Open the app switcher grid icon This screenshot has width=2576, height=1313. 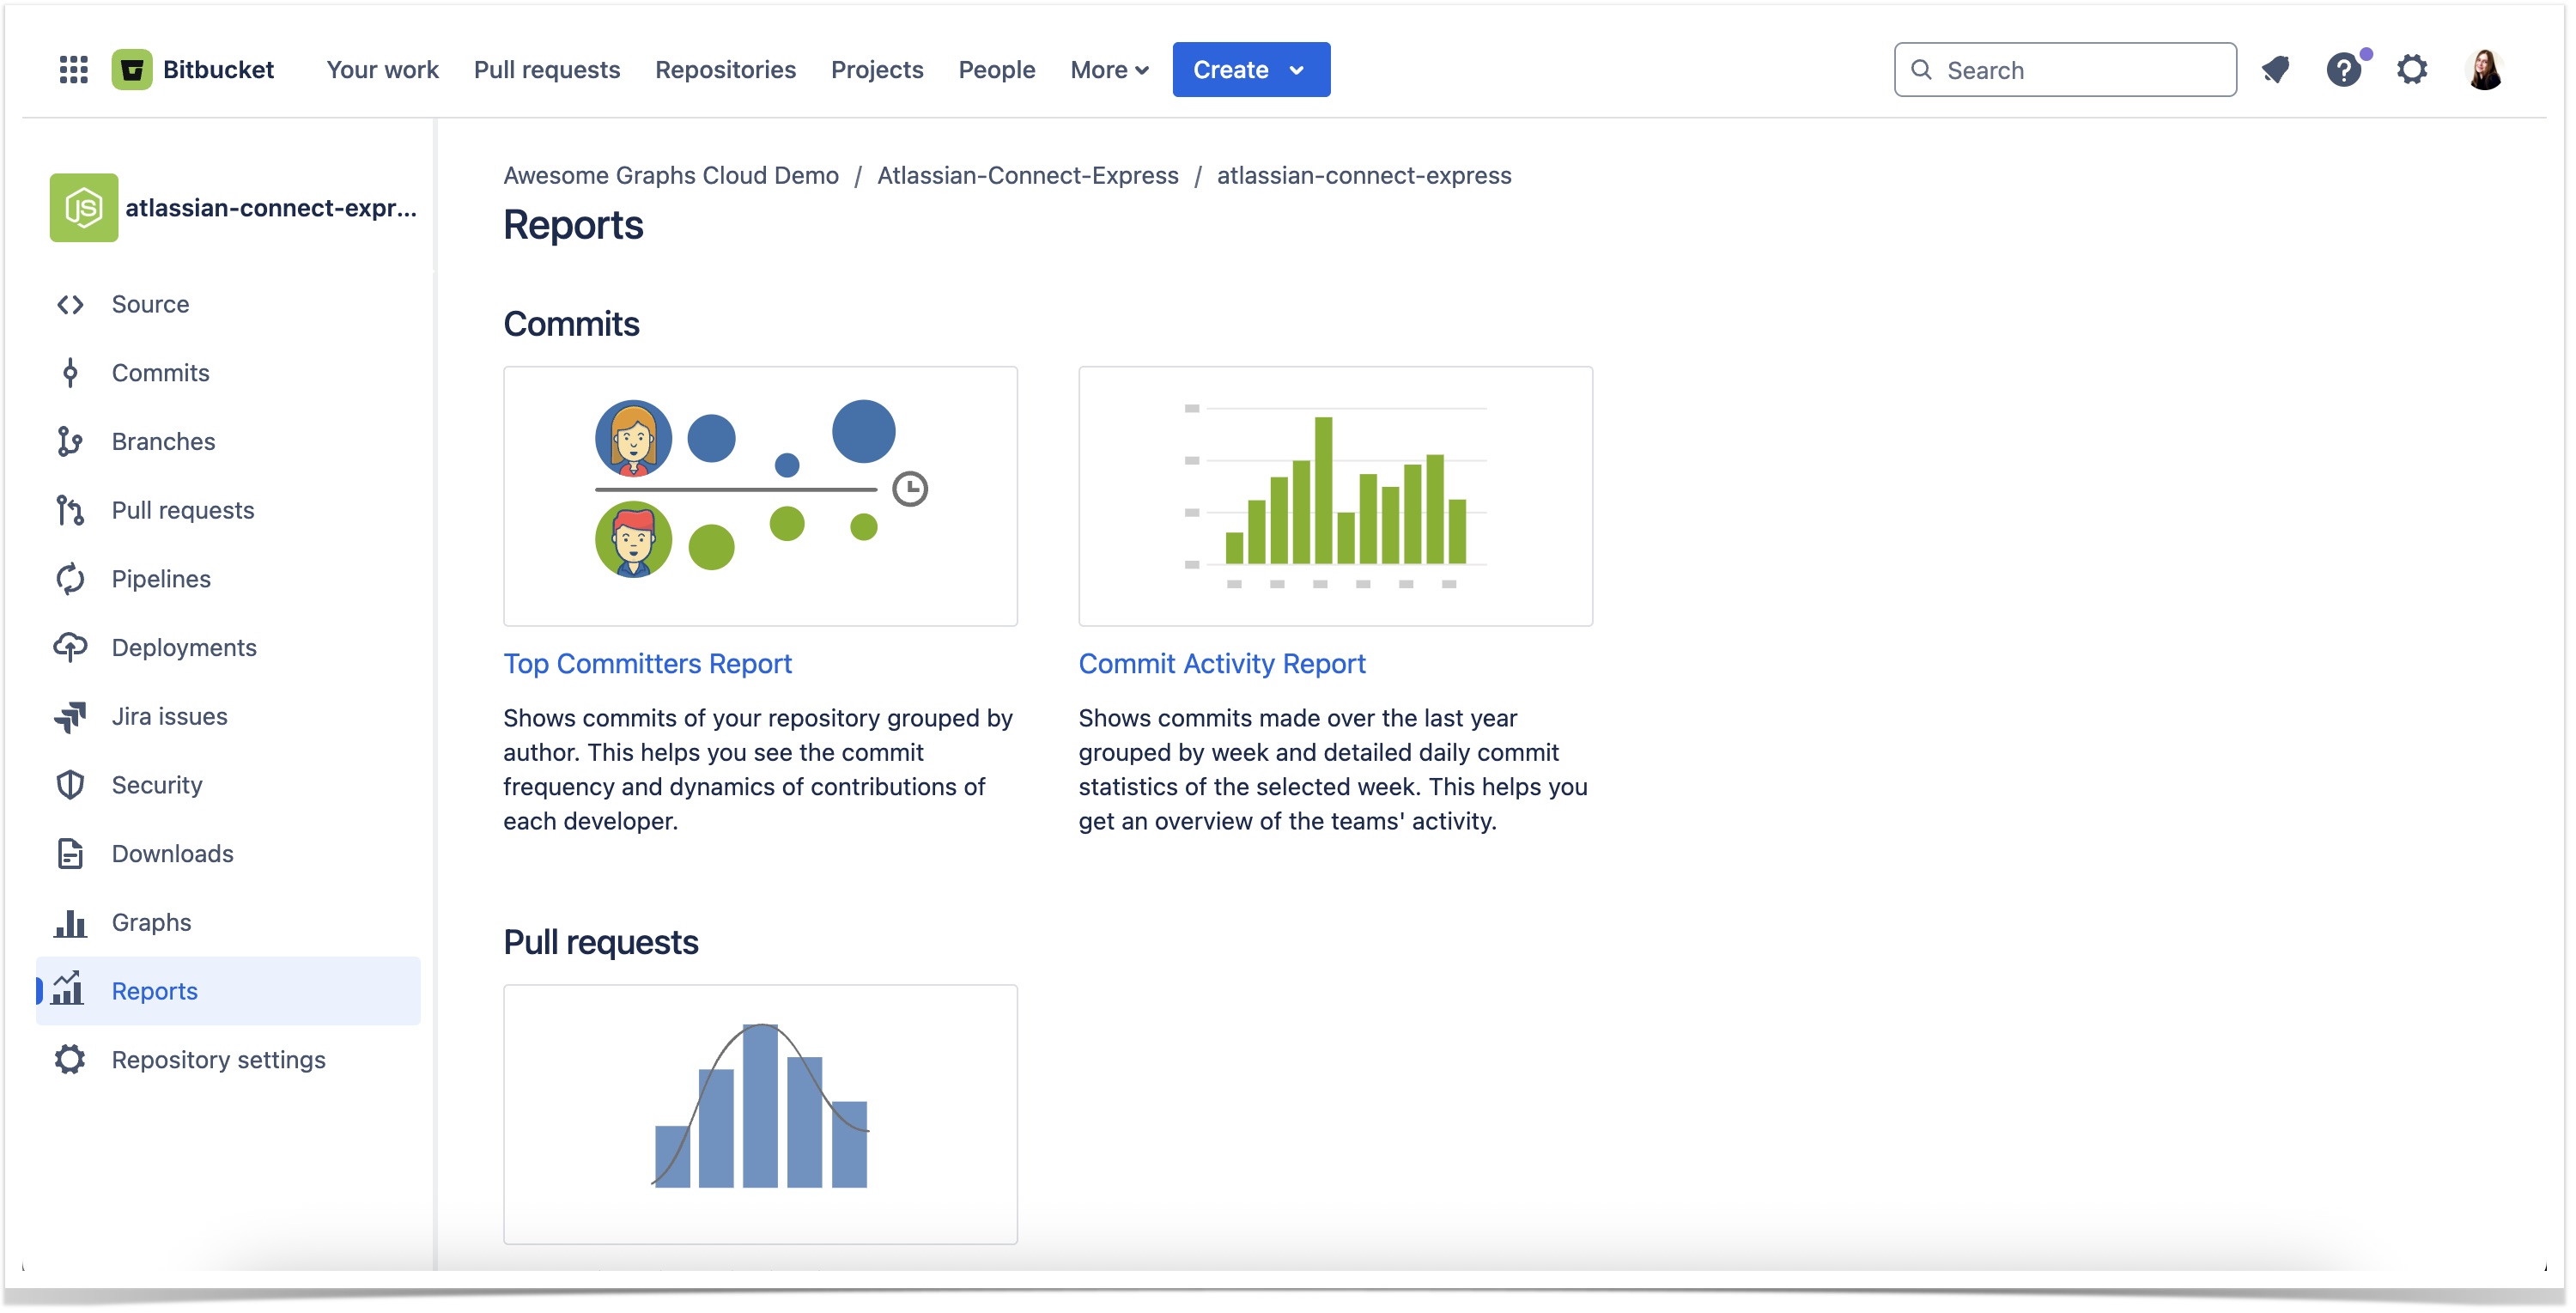pos(73,70)
